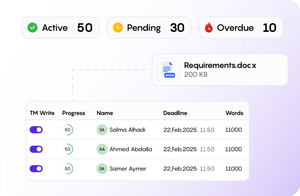Image resolution: width=300 pixels, height=196 pixels.
Task: Turn off TM Write for Samer Aymer
Action: click(36, 169)
